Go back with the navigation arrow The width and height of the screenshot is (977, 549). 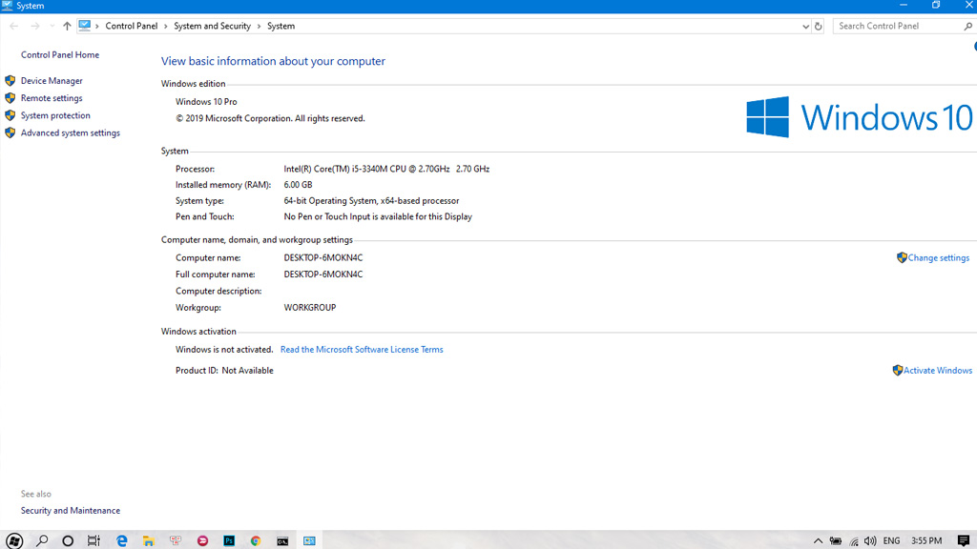(13, 26)
